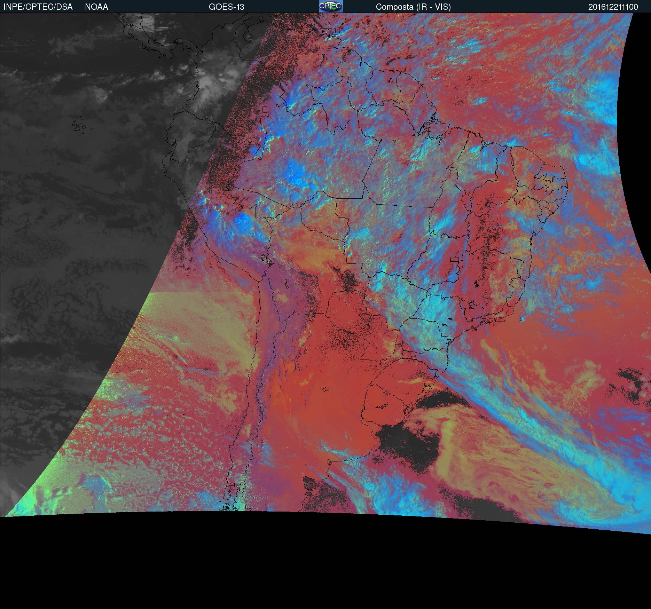Select Brazil's Federal District rectangle outline
Viewport: 651px width, 609px height.
pos(455,259)
